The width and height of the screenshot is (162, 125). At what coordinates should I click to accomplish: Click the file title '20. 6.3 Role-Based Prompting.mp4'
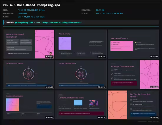tap(32, 5)
